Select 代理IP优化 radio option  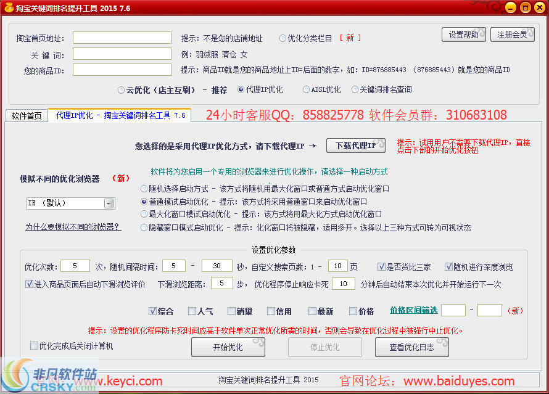pos(241,89)
